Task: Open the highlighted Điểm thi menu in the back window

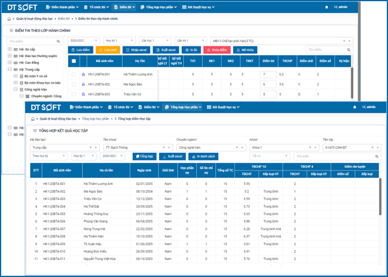Action: click(125, 7)
